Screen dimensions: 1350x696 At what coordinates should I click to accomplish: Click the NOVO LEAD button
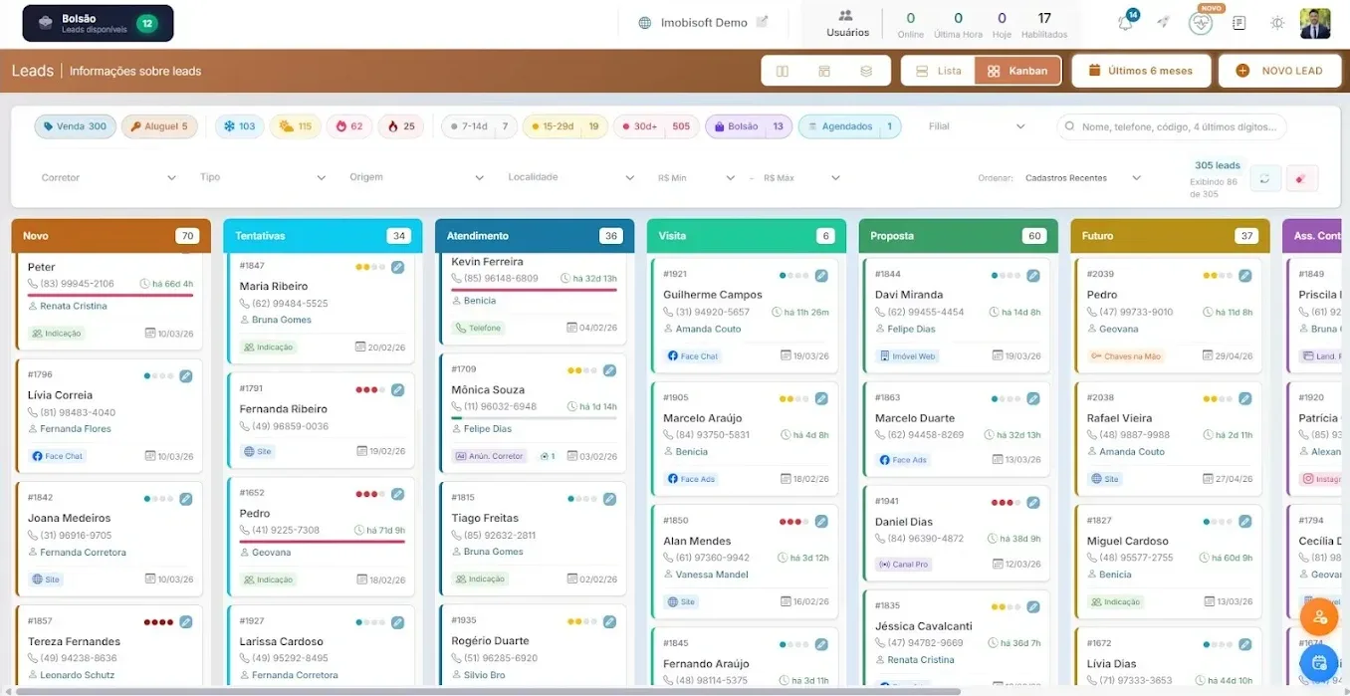(1280, 71)
